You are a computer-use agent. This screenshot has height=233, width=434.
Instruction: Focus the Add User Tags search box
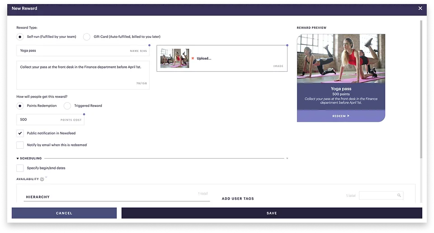click(381, 195)
